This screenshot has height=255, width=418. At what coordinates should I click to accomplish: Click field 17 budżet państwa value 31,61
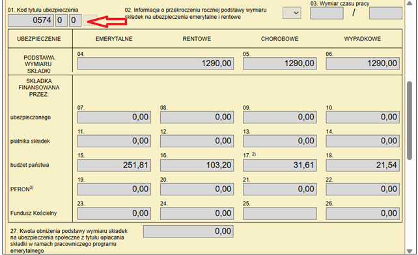pos(280,165)
